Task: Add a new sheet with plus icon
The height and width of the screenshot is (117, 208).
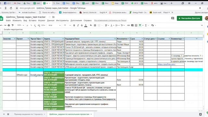Action: point(4,114)
